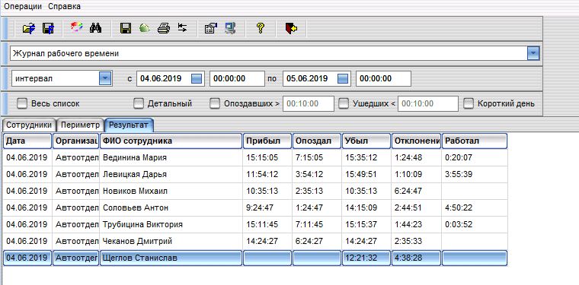The image size is (579, 285).
Task: Click the start time field after 04.06.2019
Action: tap(237, 78)
